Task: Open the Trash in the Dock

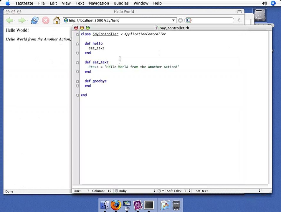Action: coord(176,205)
